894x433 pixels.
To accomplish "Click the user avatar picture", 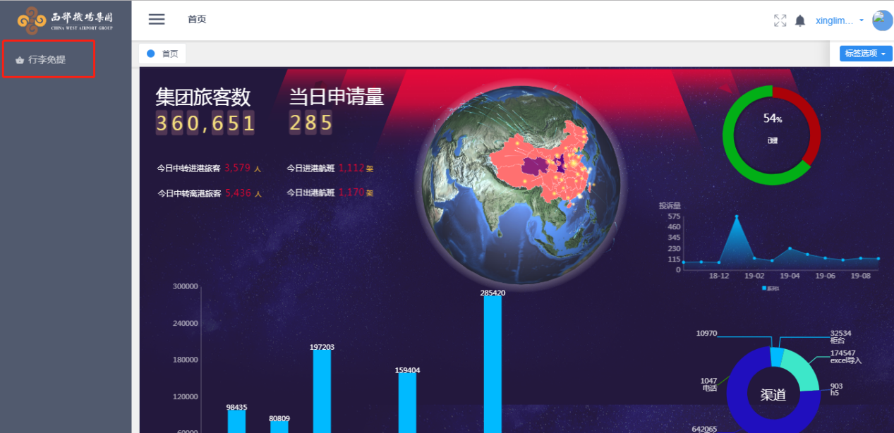I will [x=883, y=20].
